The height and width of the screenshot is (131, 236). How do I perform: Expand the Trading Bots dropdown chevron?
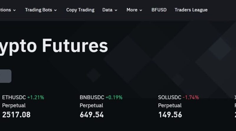(x=55, y=10)
